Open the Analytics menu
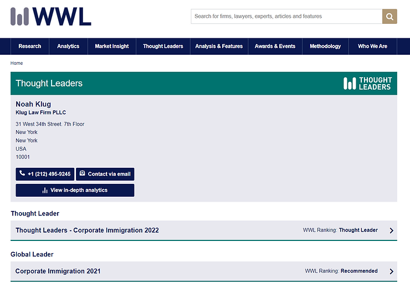Image resolution: width=410 pixels, height=293 pixels. (68, 47)
